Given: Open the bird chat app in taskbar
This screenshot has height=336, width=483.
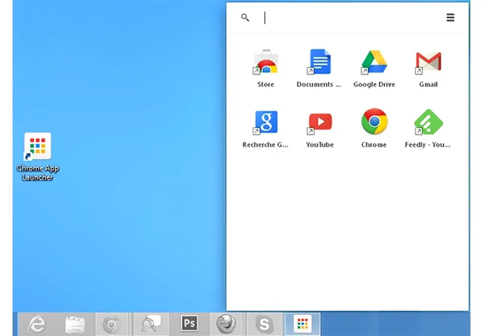Looking at the screenshot, I should click(151, 324).
